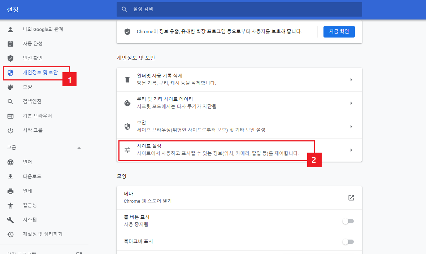Open 인터넷 사용 기록 삭제 entry
This screenshot has height=254, width=426.
tap(239, 80)
